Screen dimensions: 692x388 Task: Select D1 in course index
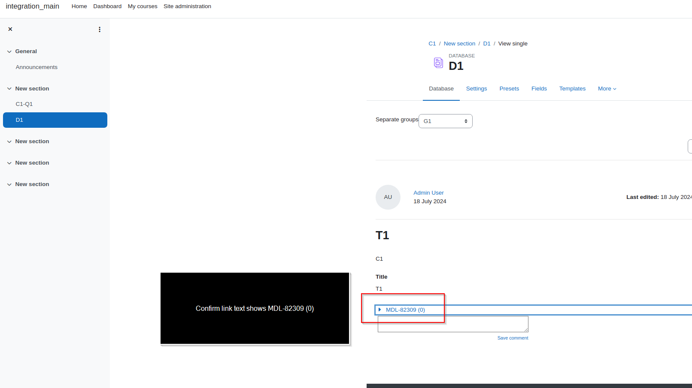point(55,120)
